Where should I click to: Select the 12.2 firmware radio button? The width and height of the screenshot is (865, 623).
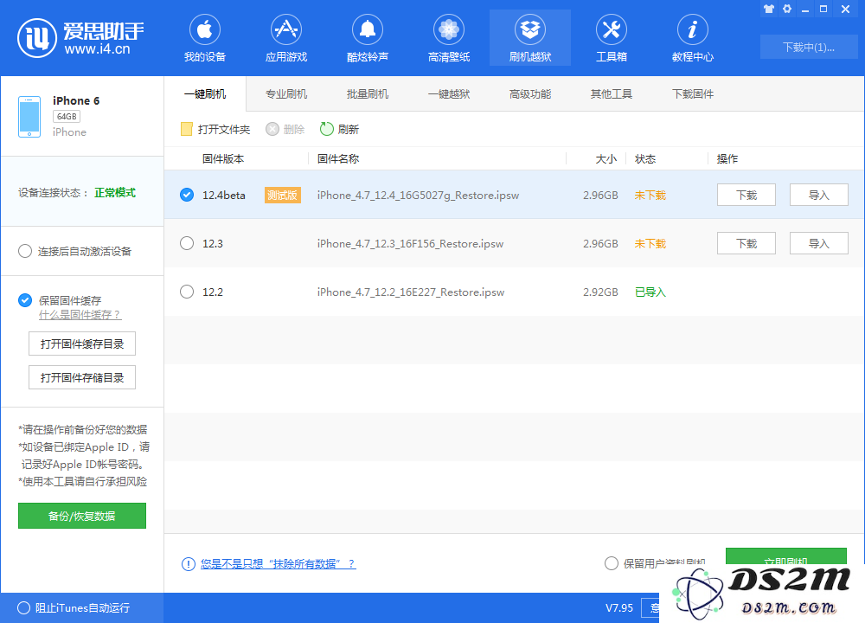pyautogui.click(x=187, y=292)
